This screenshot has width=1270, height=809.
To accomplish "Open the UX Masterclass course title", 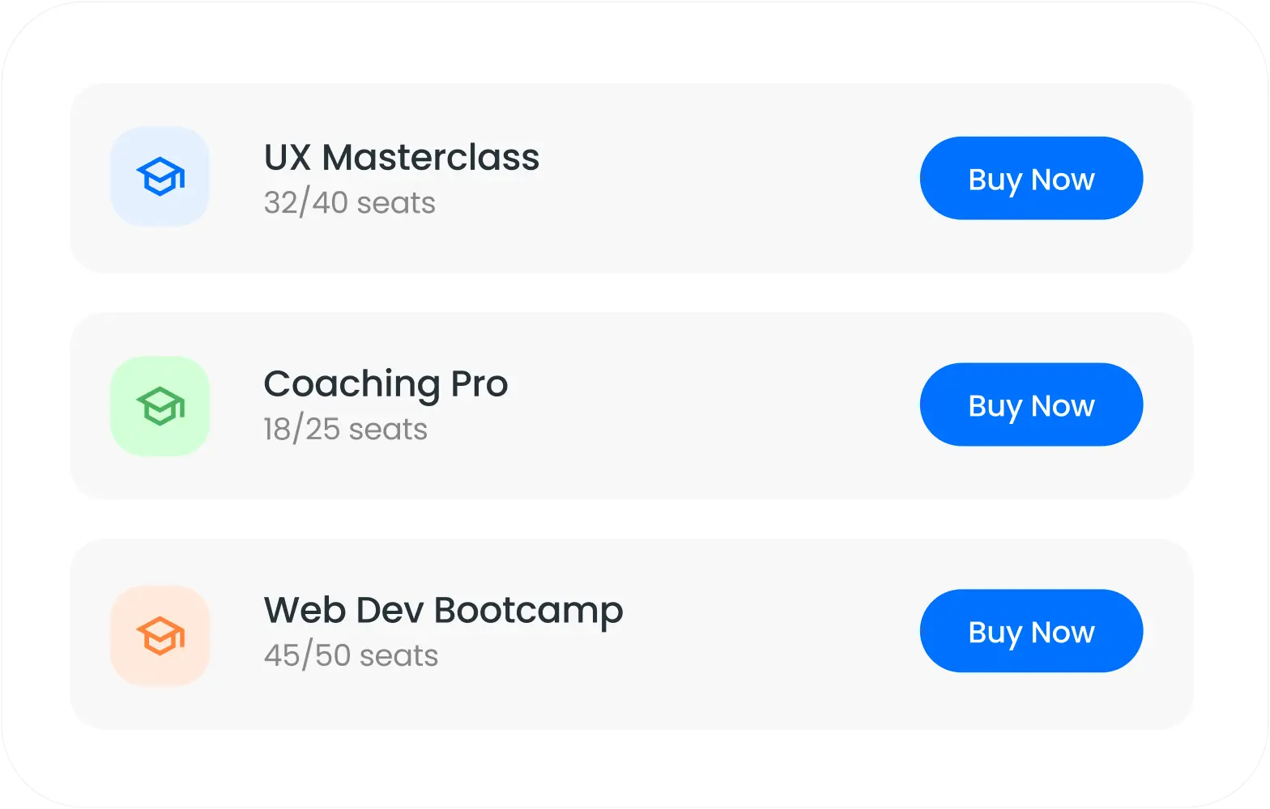I will point(401,158).
